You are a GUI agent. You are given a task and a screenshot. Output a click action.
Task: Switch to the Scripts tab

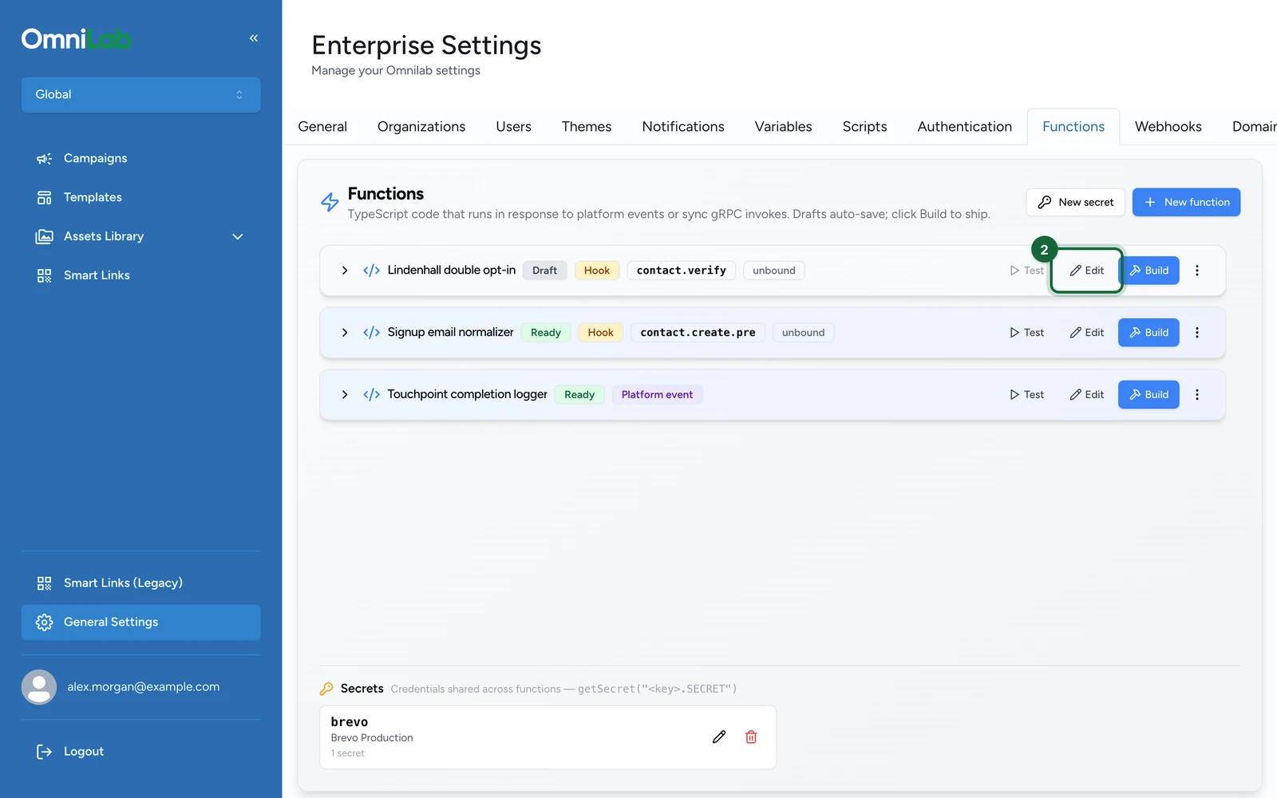[864, 127]
